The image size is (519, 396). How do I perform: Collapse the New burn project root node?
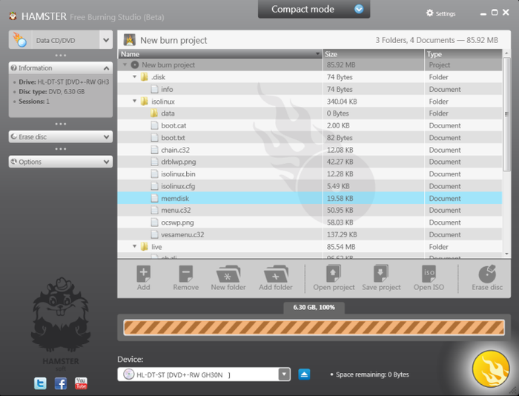tap(125, 65)
